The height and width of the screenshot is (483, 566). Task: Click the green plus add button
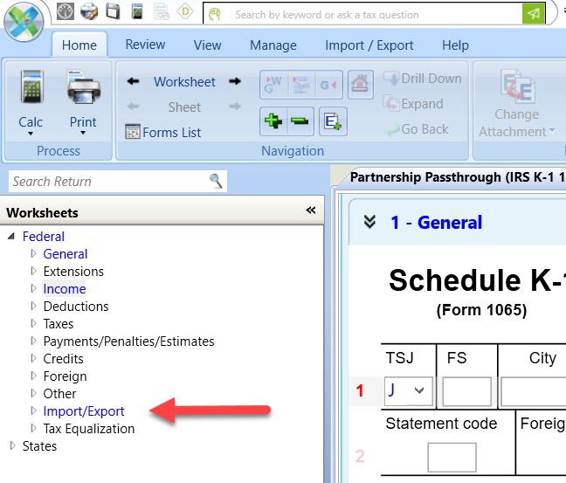point(273,121)
